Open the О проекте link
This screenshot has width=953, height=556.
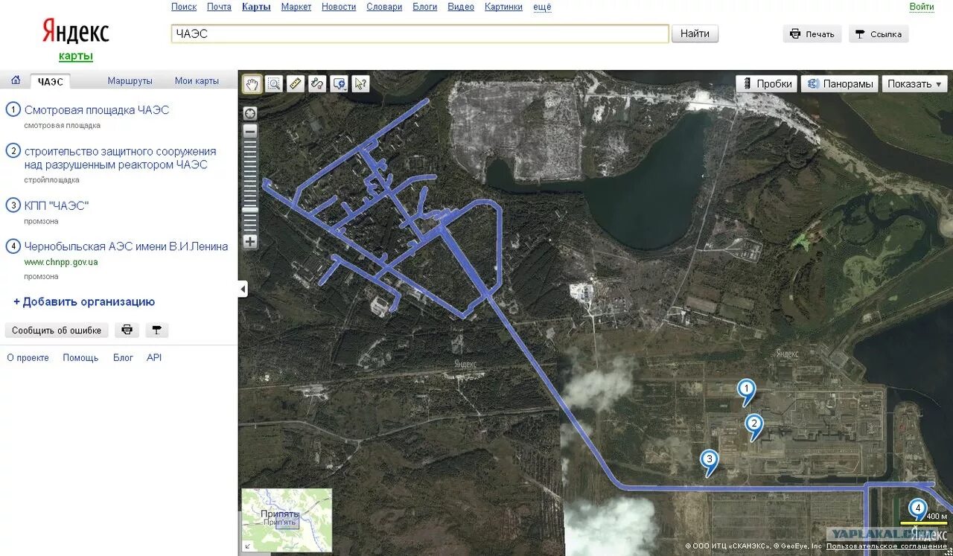[x=28, y=358]
